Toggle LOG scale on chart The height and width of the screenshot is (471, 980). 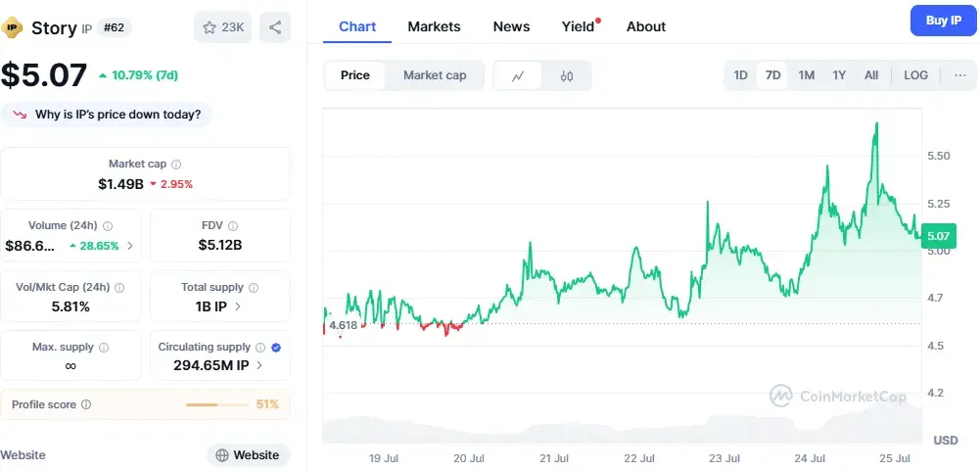tap(915, 75)
